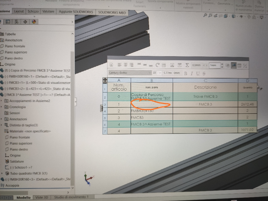The image size is (268, 201).
Task: Toggle Underline text formatting
Action: (198, 73)
